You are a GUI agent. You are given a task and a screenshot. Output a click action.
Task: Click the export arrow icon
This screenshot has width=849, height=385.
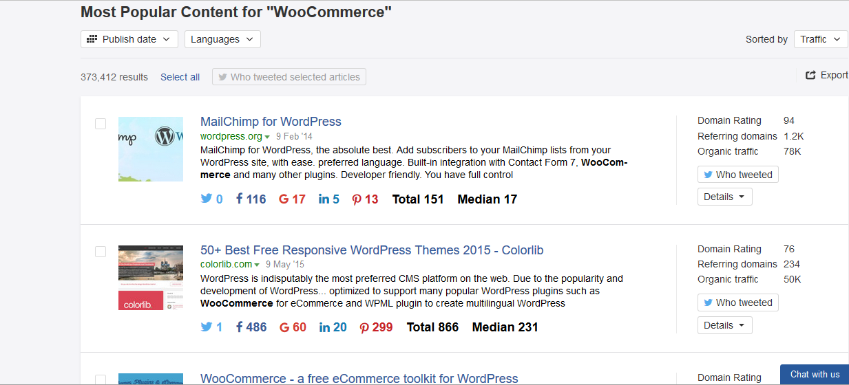[x=810, y=75]
